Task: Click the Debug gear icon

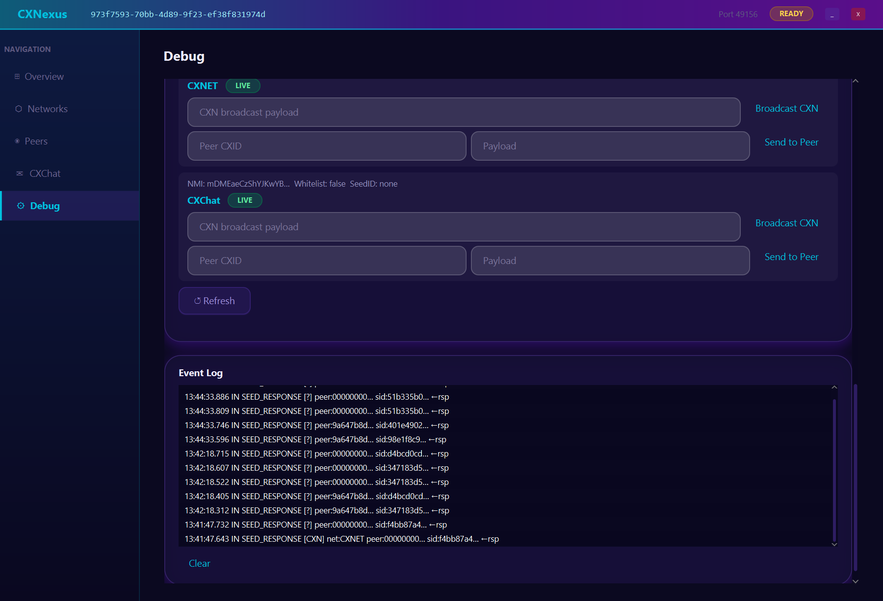Action: (x=21, y=206)
